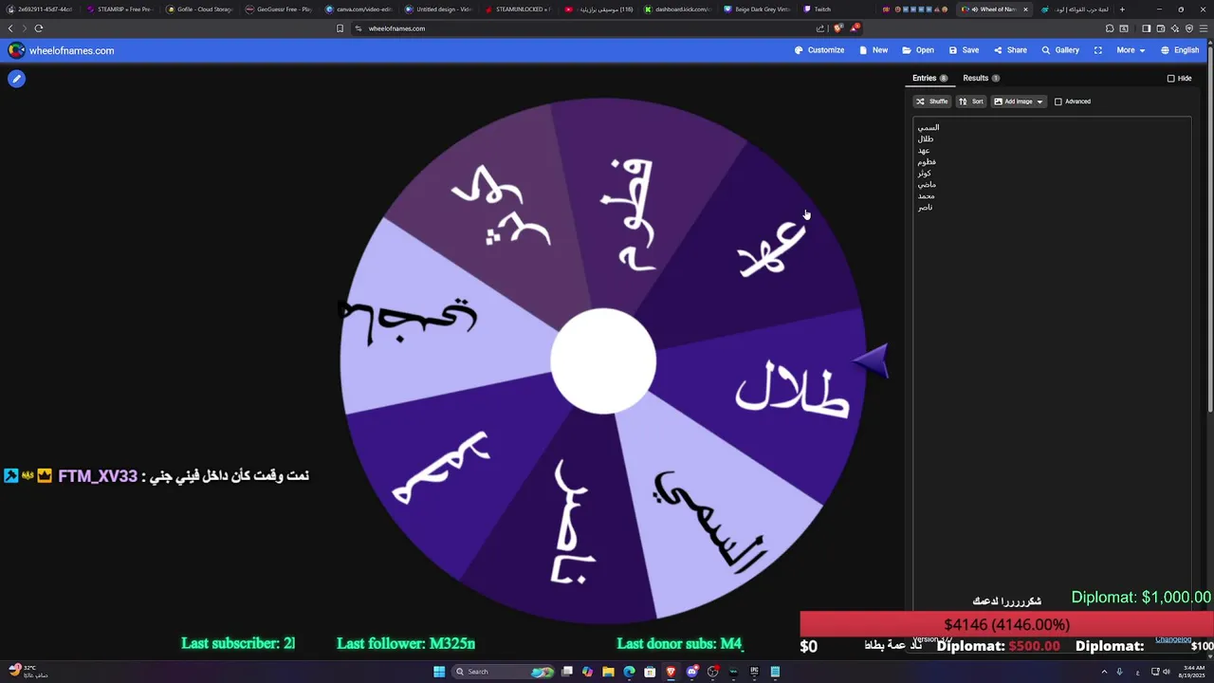Click the taskbar Search box
The width and height of the screenshot is (1214, 683).
click(x=504, y=672)
